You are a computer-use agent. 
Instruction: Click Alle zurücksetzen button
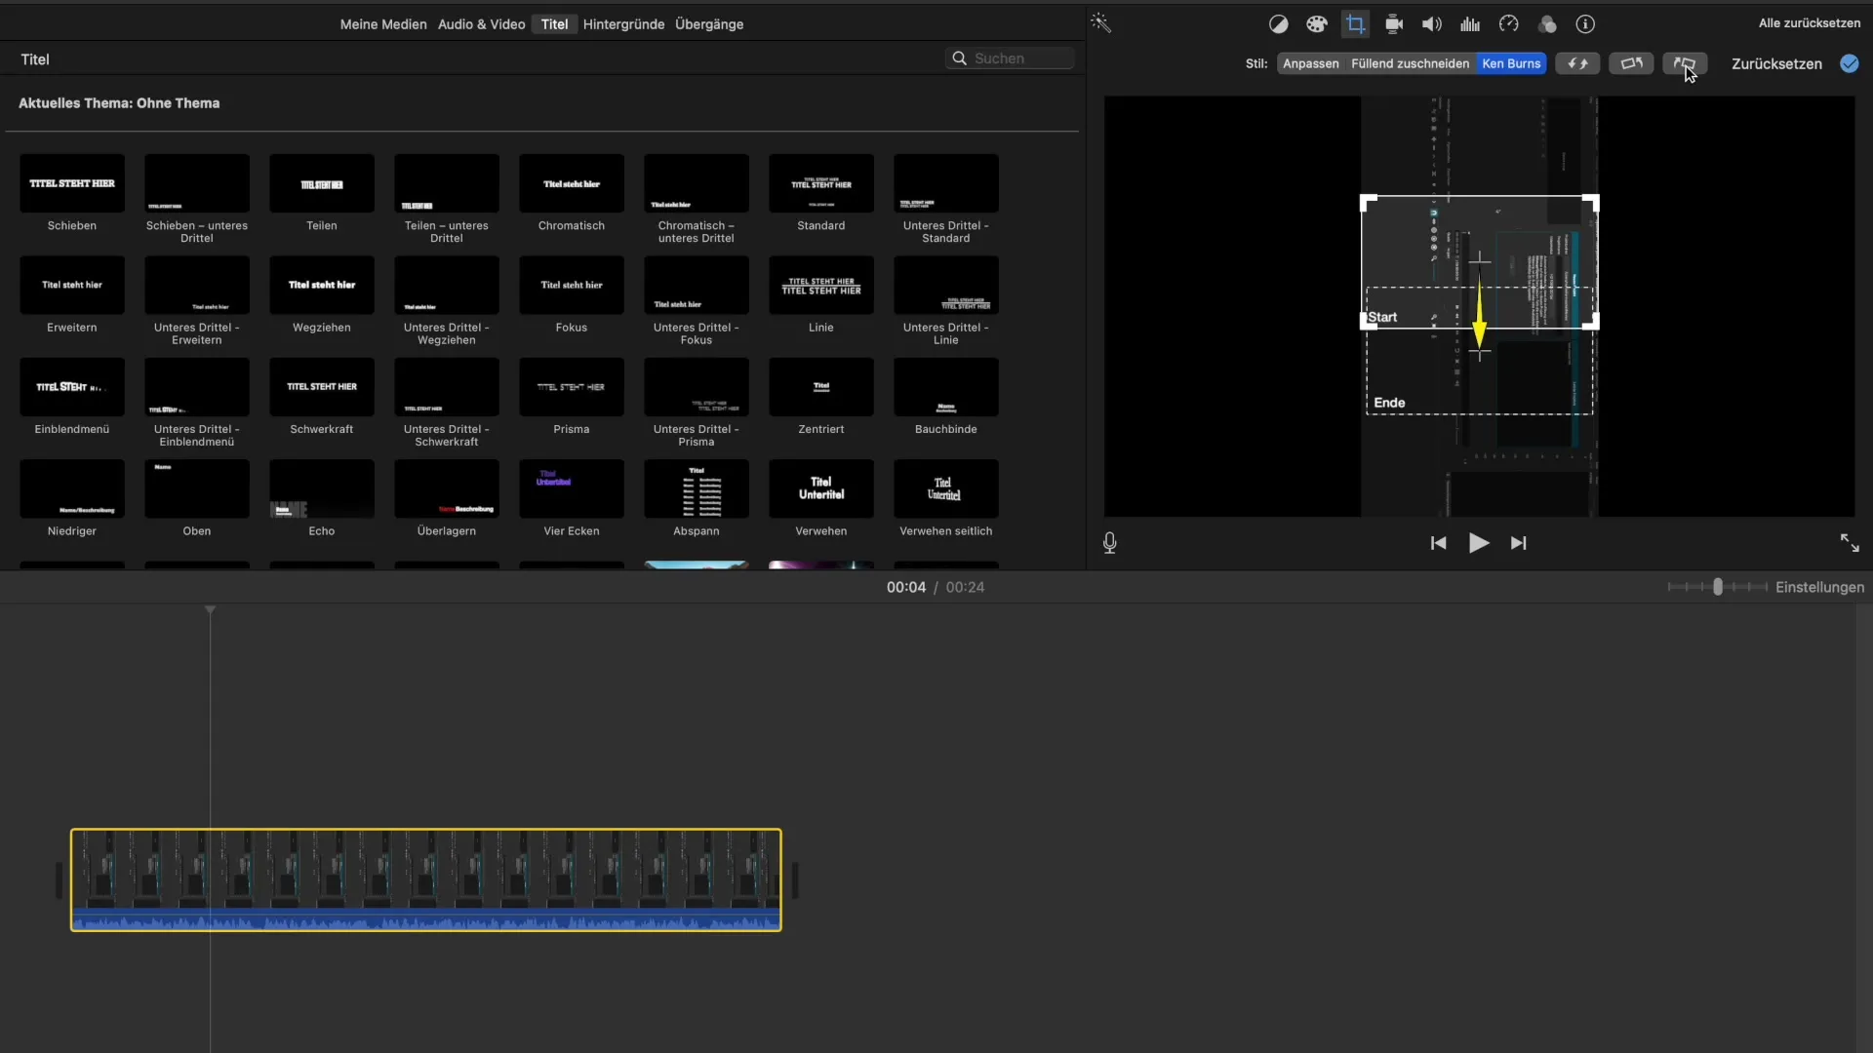coord(1810,23)
